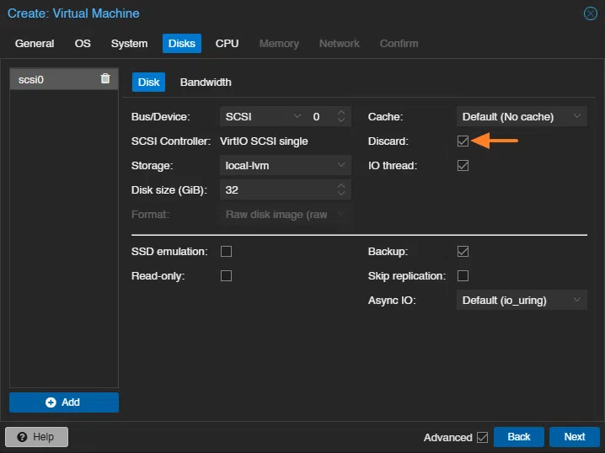This screenshot has height=453, width=605.
Task: Open Help documentation
Action: pos(36,437)
